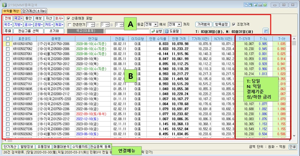
Task: Expand the 국고+ category filter
Action: [18, 18]
